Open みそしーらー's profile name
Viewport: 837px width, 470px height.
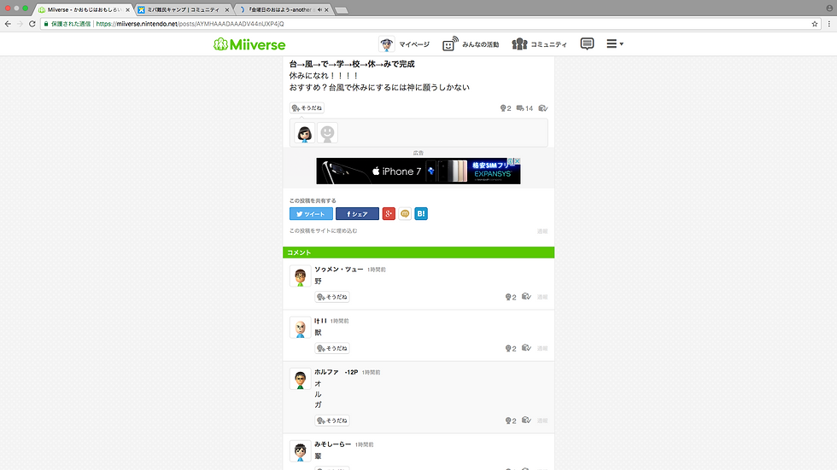click(332, 444)
